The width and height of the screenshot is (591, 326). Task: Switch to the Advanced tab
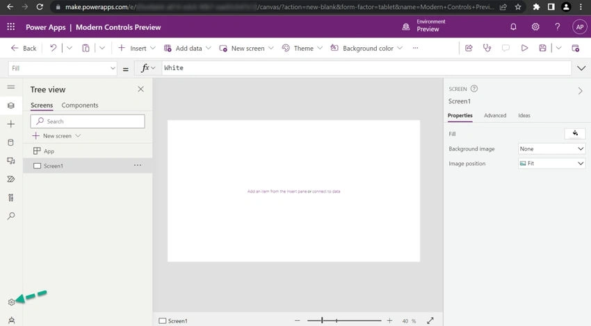[x=495, y=115]
